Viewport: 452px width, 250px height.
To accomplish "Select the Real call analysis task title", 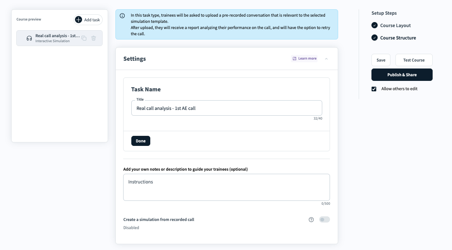I will coord(57,36).
